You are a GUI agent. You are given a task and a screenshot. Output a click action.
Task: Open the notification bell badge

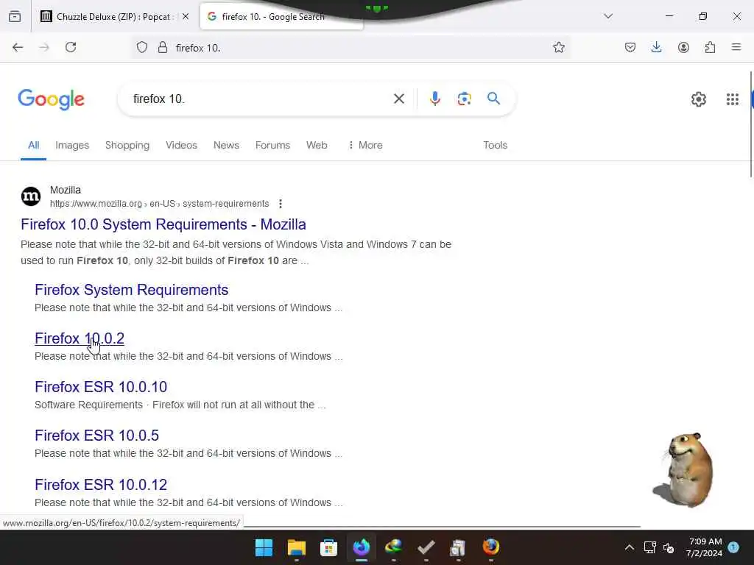[733, 547]
